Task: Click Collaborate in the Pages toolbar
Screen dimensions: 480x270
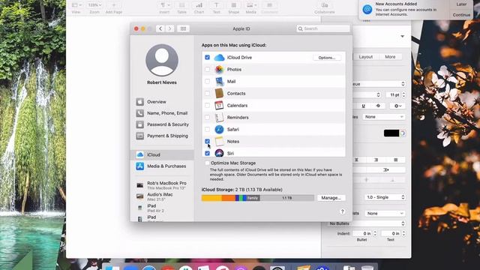Action: [325, 8]
